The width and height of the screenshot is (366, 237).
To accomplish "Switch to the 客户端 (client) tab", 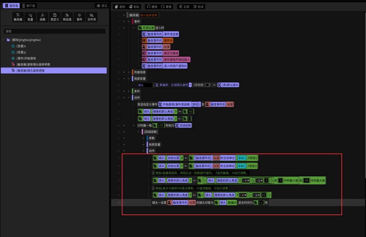I will pyautogui.click(x=28, y=6).
